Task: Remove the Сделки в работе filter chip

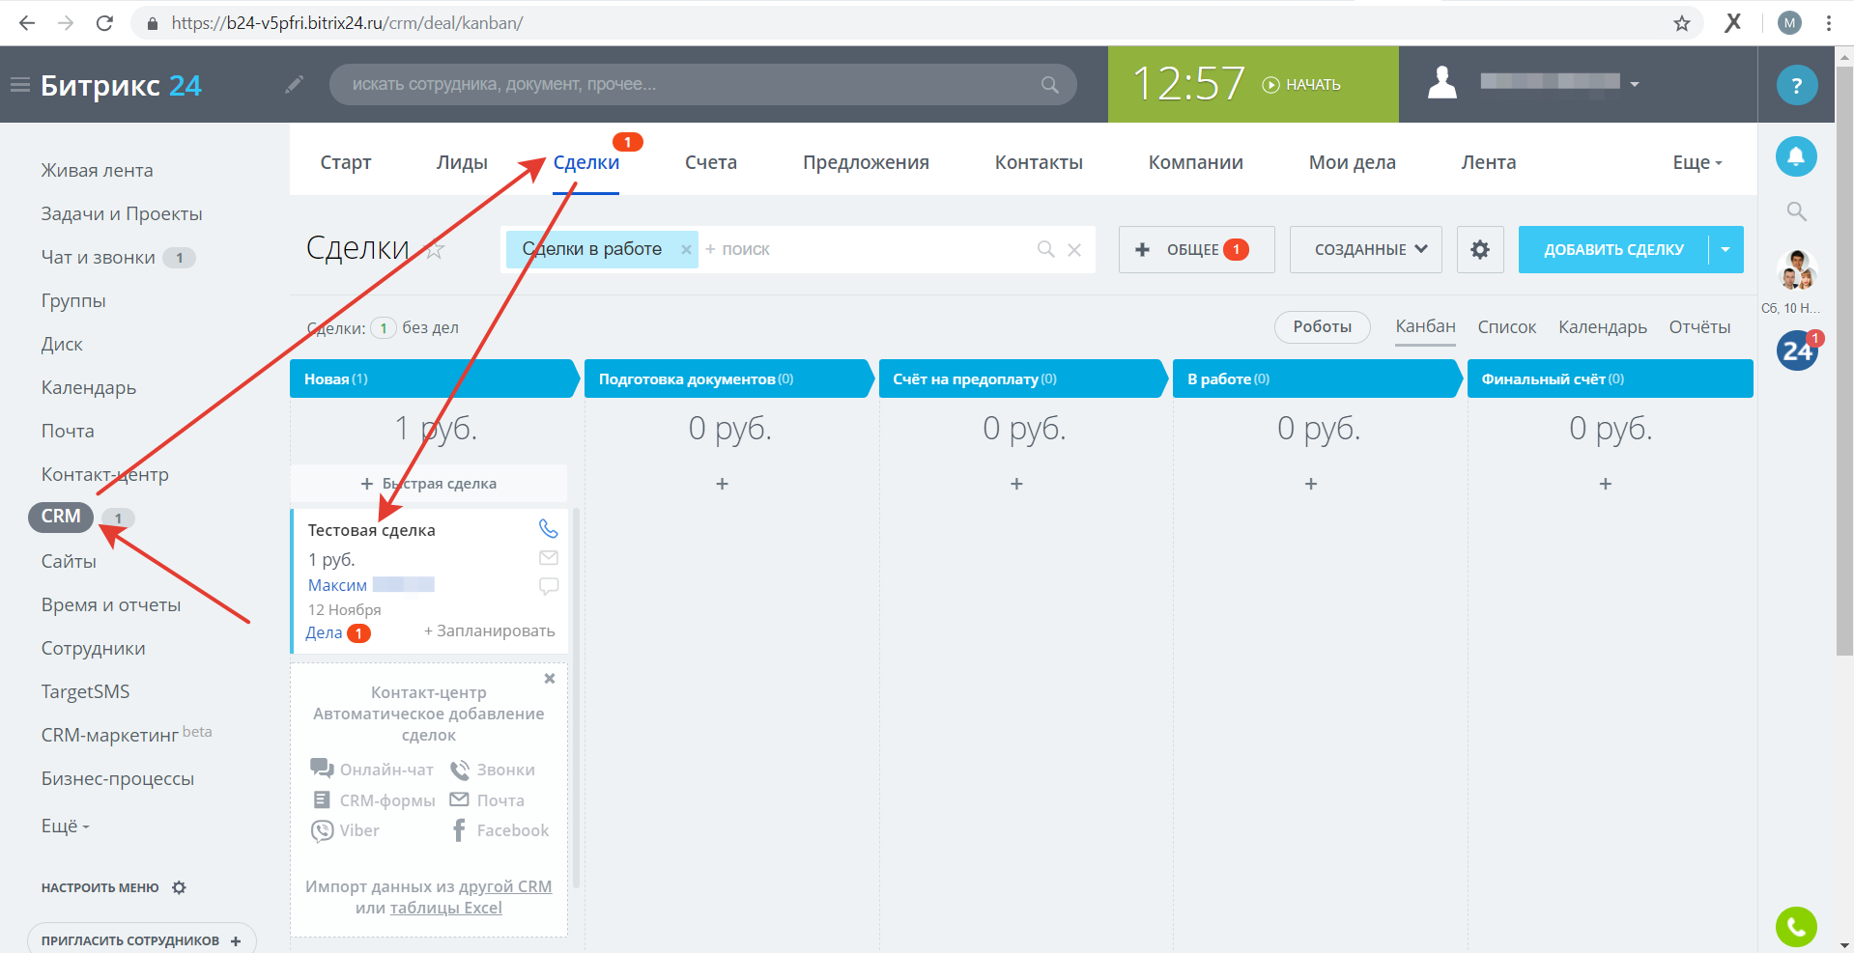Action: point(686,249)
